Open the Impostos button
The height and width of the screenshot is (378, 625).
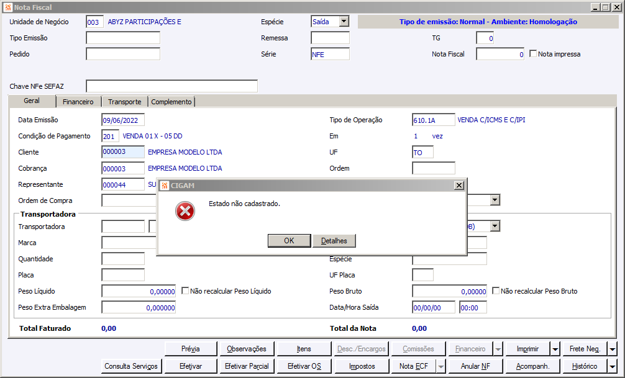[x=362, y=366]
